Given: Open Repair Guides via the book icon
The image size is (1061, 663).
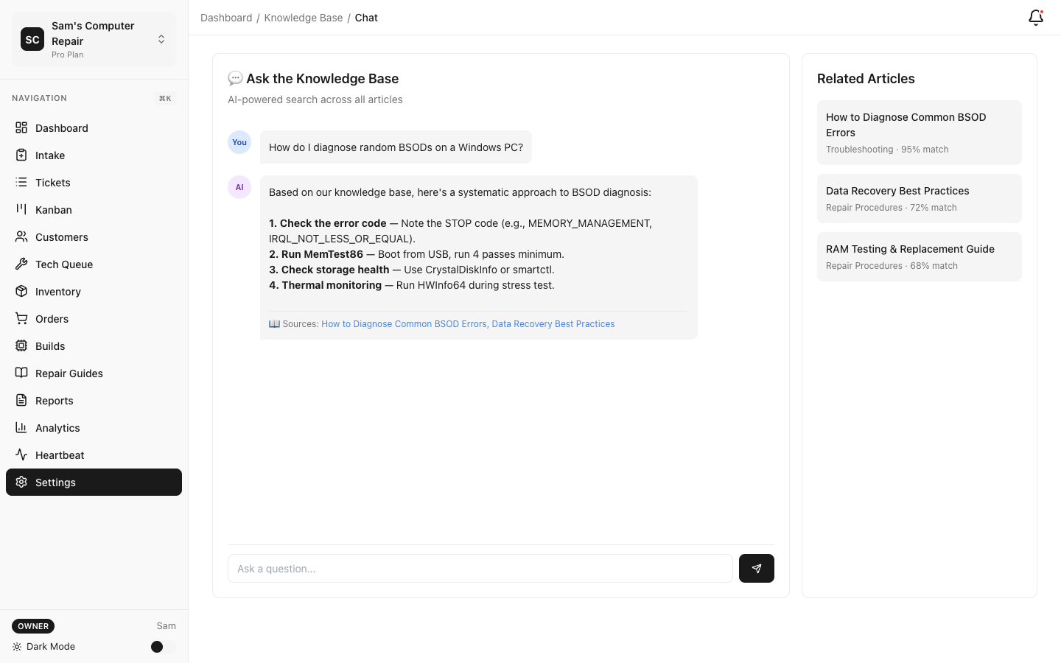Looking at the screenshot, I should click(20, 373).
